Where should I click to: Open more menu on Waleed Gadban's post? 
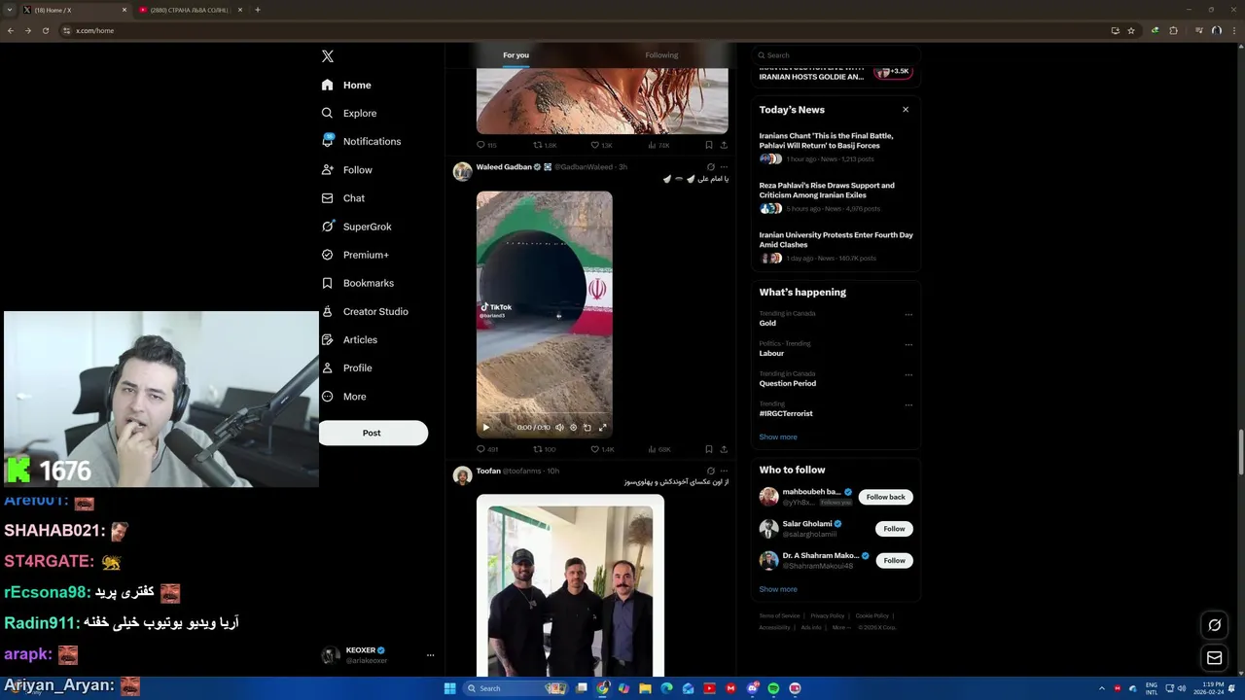(724, 167)
